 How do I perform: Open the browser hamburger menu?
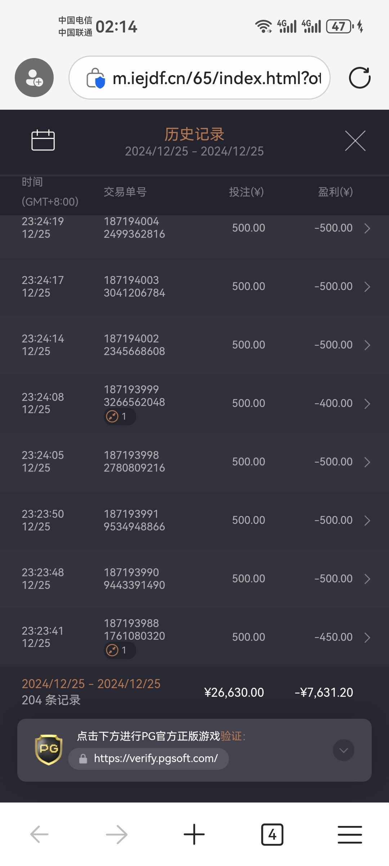point(349,834)
